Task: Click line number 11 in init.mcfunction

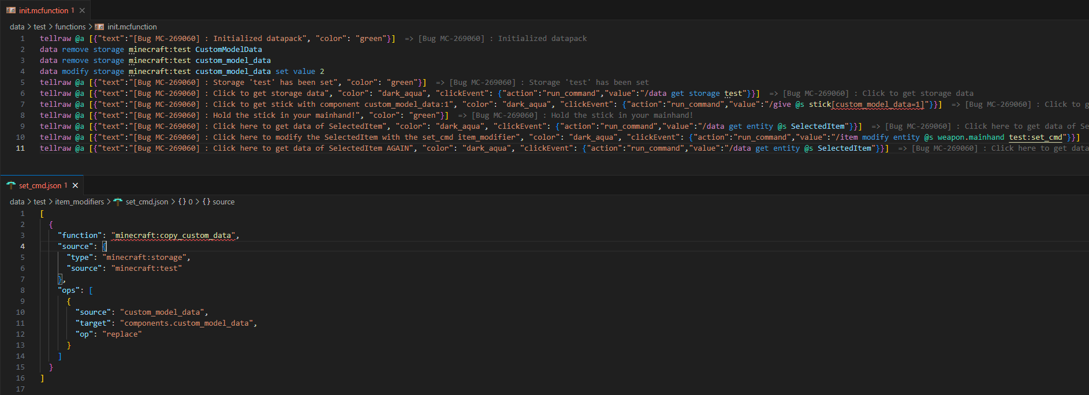Action: pyautogui.click(x=20, y=148)
